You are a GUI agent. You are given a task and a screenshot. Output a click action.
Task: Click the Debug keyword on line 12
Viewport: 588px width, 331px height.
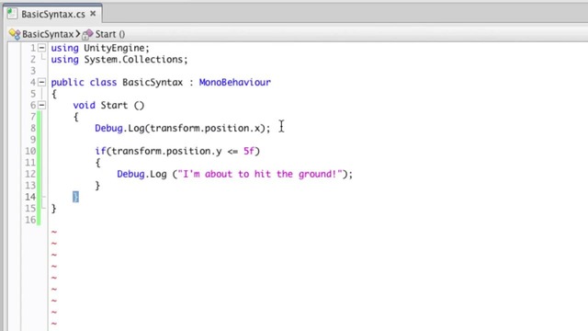tap(130, 174)
